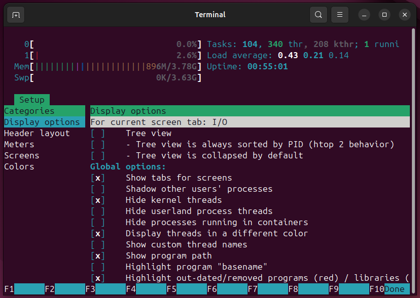420x298 pixels.
Task: Uncheck Hide kernel threads
Action: click(x=98, y=200)
